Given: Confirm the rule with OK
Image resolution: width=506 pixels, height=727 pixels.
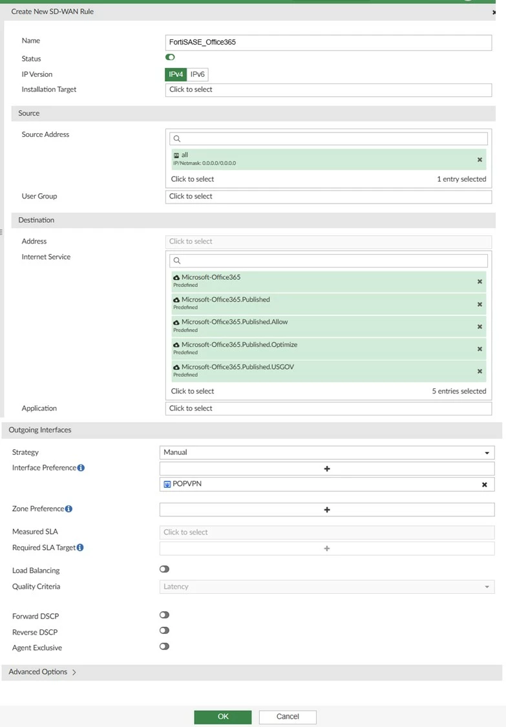Looking at the screenshot, I should coord(222,717).
